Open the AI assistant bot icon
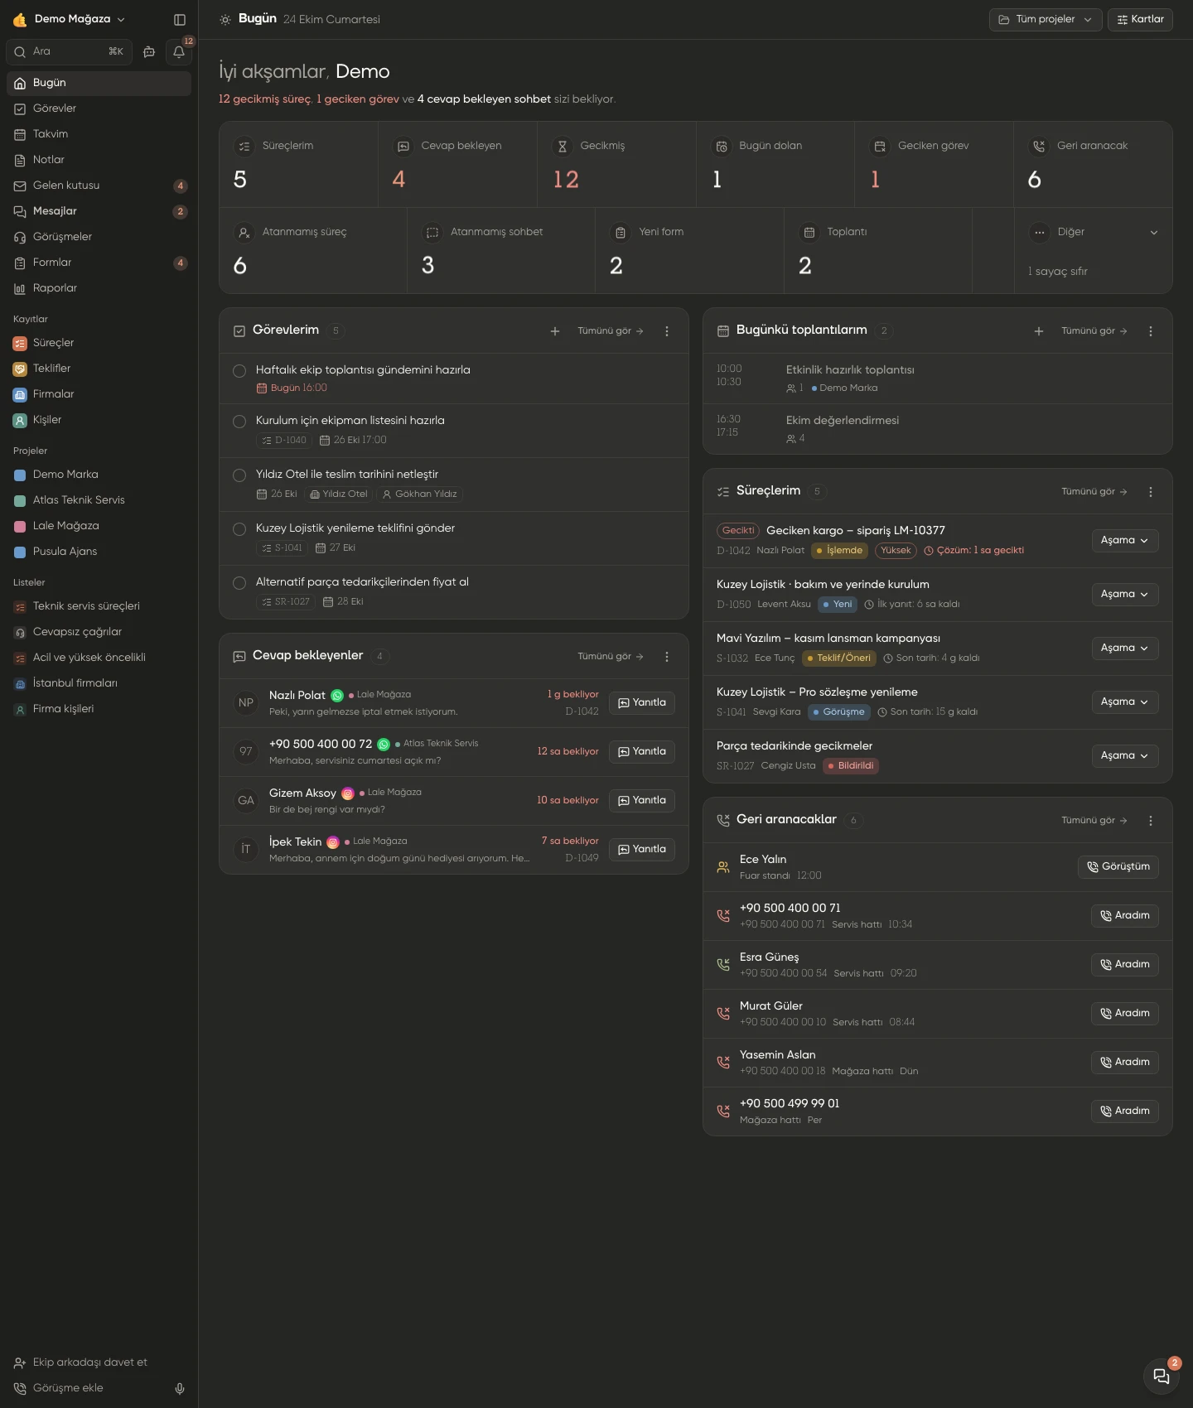 pyautogui.click(x=149, y=51)
